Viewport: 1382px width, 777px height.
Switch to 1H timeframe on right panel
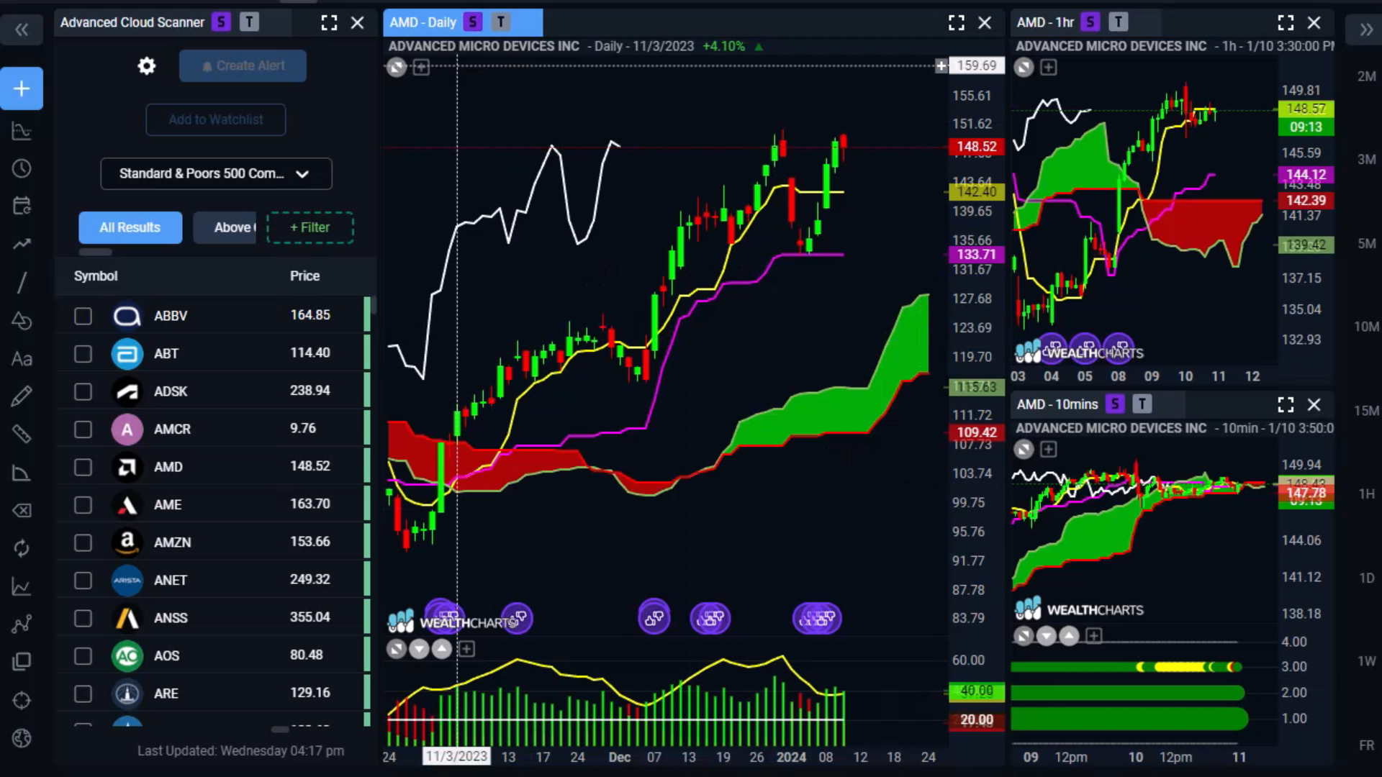click(x=1366, y=494)
